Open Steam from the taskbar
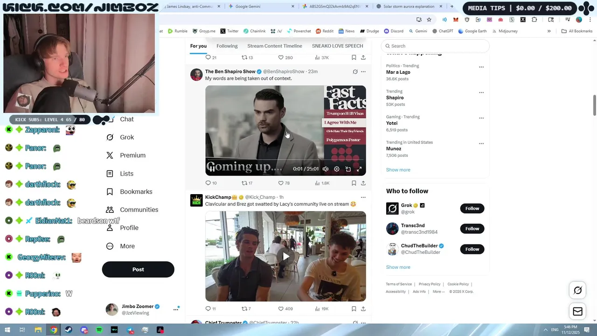597x336 pixels. 69,330
